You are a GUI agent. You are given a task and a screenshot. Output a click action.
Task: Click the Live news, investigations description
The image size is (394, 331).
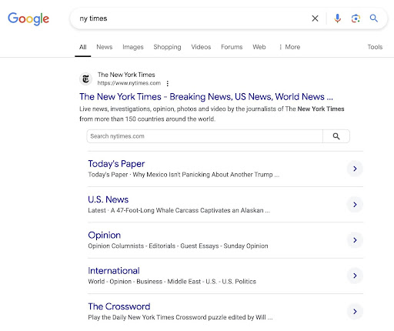(x=212, y=114)
